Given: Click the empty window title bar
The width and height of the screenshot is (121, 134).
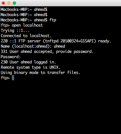Looking at the screenshot, I should pyautogui.click(x=68, y=3).
